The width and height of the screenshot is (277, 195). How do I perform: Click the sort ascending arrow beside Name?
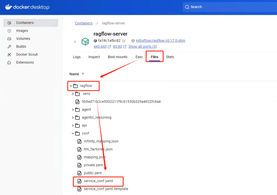(x=83, y=74)
